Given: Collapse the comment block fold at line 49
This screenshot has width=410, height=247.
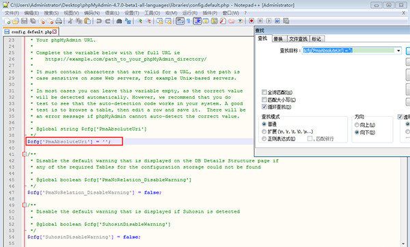Looking at the screenshot, I should pos(25,205).
